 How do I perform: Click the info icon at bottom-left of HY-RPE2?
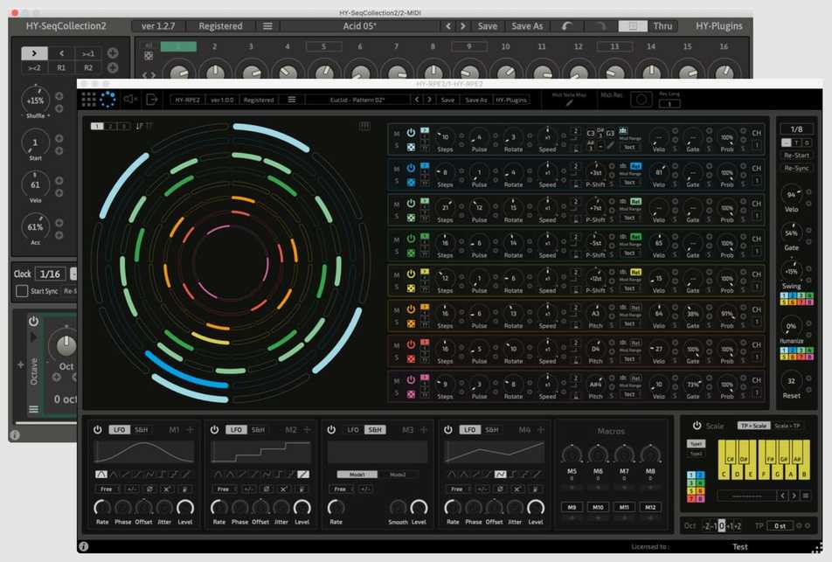84,546
